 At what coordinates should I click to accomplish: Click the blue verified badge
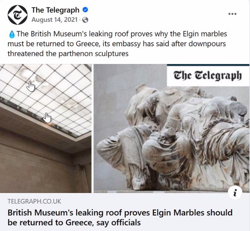click(x=85, y=10)
